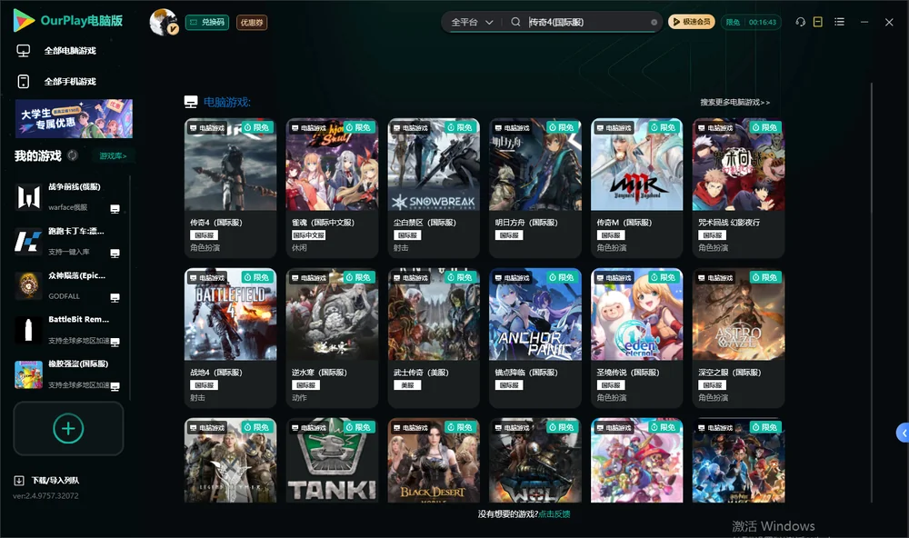Click the 限免 countdown timer badge

pyautogui.click(x=752, y=22)
